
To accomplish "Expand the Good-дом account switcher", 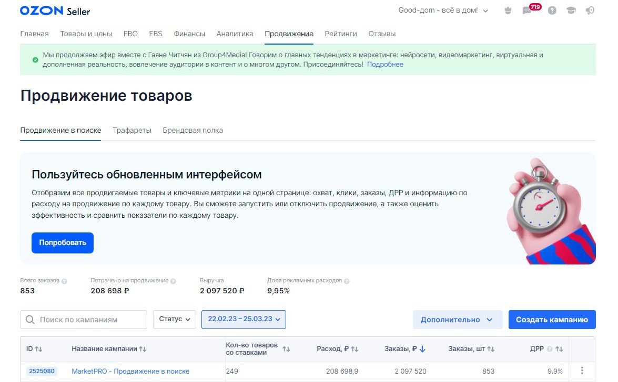I will [443, 10].
